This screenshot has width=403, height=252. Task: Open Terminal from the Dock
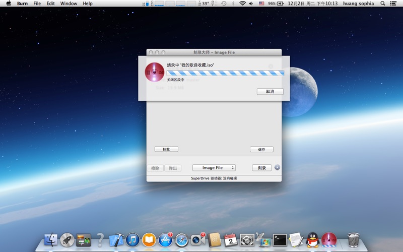(280, 240)
